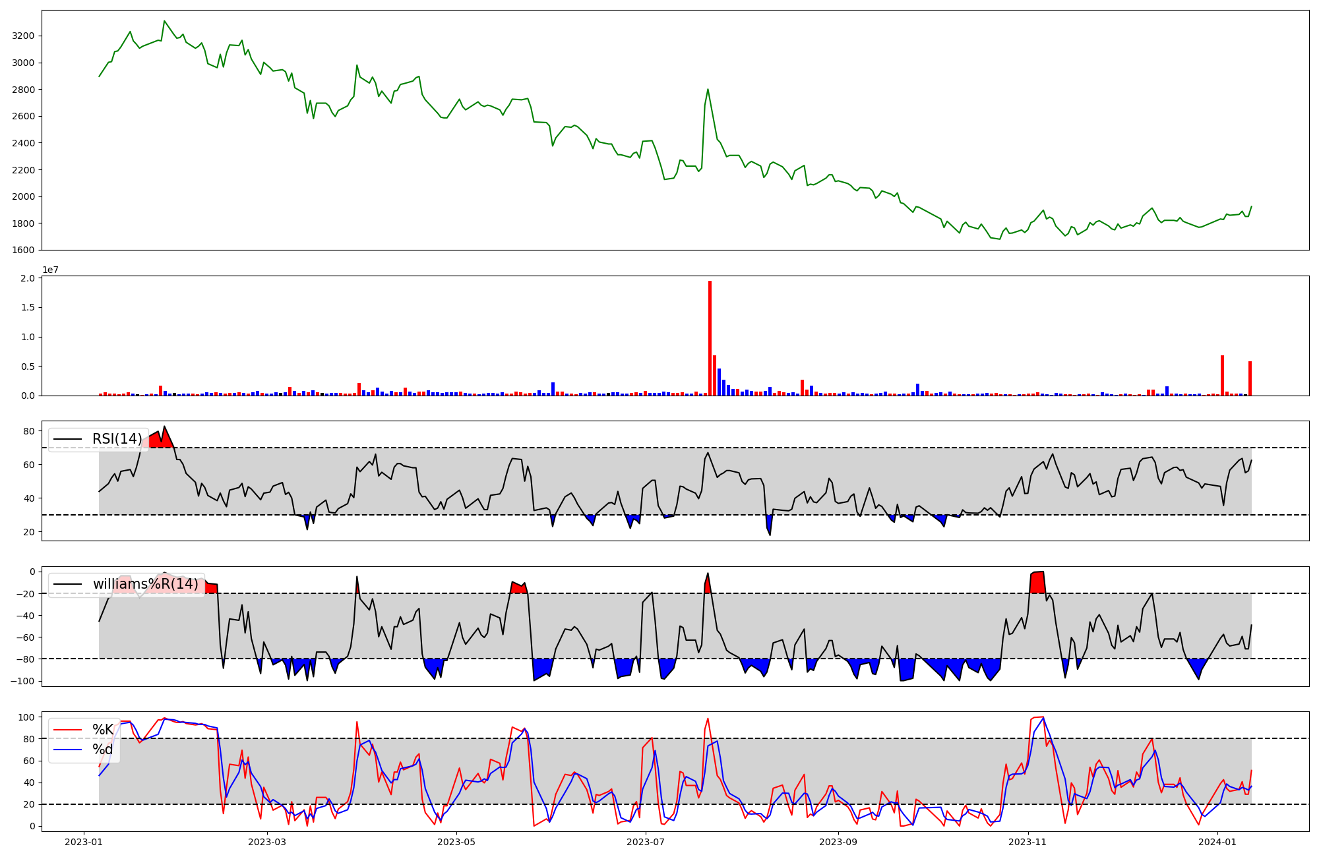The width and height of the screenshot is (1319, 857).
Task: Click the 2023-05 x-axis date label
Action: coord(456,842)
